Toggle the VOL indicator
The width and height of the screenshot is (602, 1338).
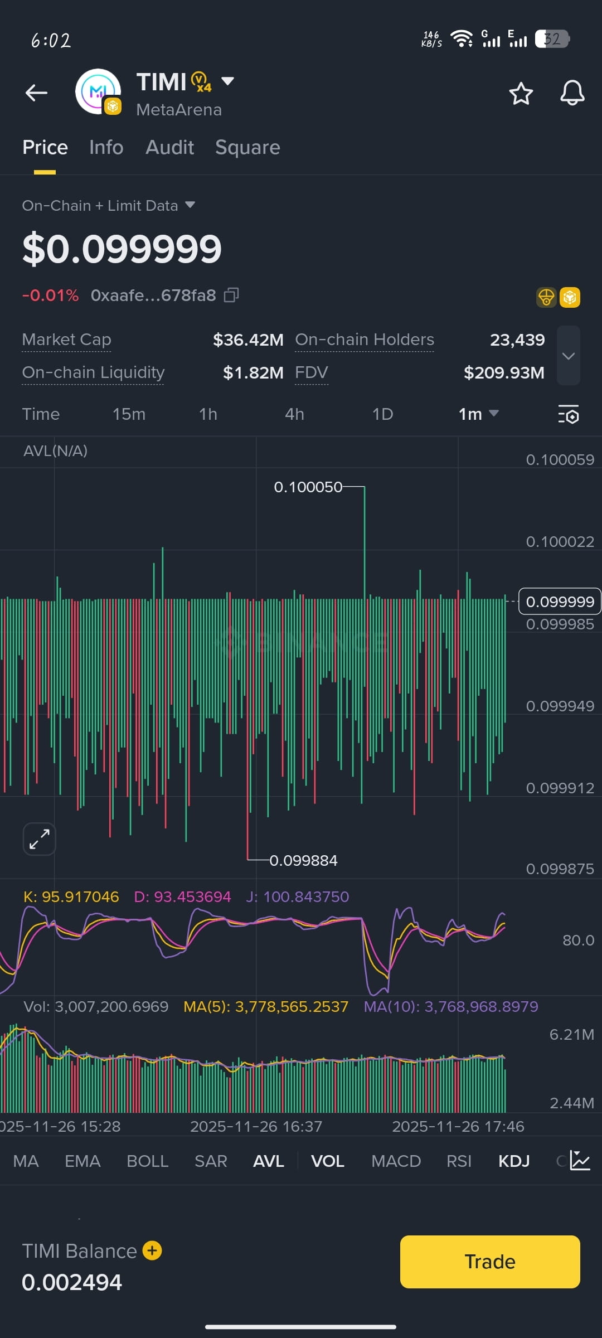pyautogui.click(x=327, y=1161)
